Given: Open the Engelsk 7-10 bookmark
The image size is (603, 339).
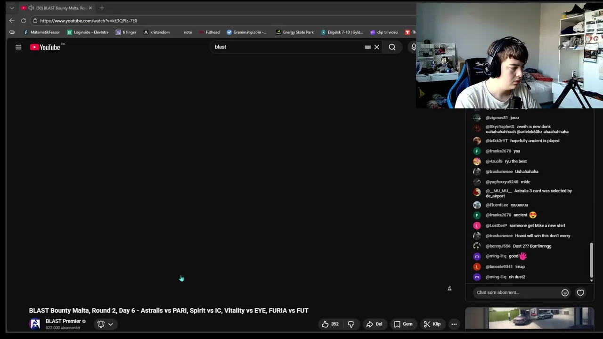Looking at the screenshot, I should [342, 32].
